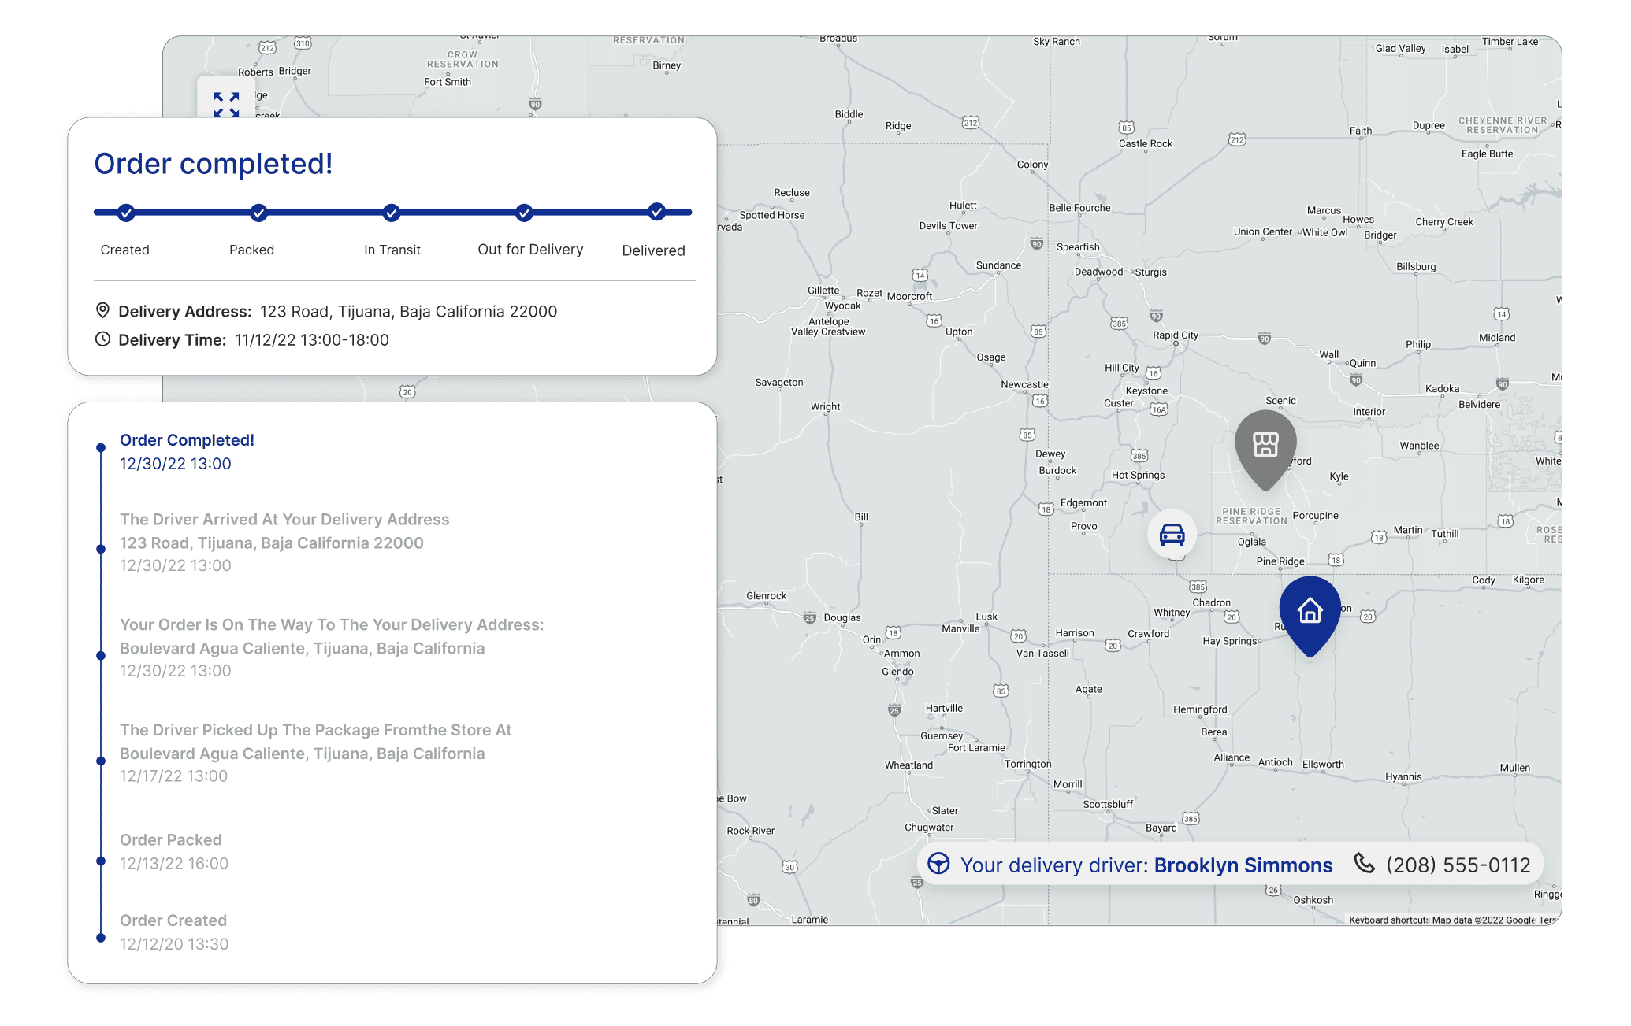1631x1026 pixels.
Task: Open the Keyboard shortcuts map link
Action: 1388,920
